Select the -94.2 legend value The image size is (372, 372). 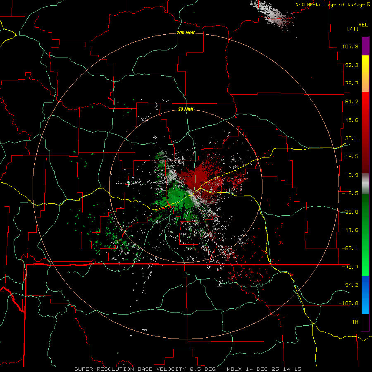(350, 285)
